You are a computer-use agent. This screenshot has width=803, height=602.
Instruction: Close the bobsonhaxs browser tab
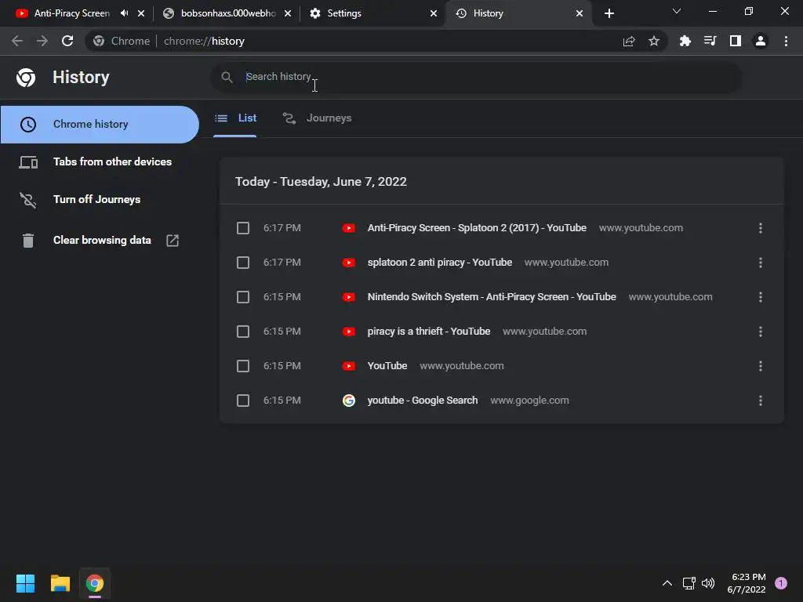pyautogui.click(x=288, y=13)
